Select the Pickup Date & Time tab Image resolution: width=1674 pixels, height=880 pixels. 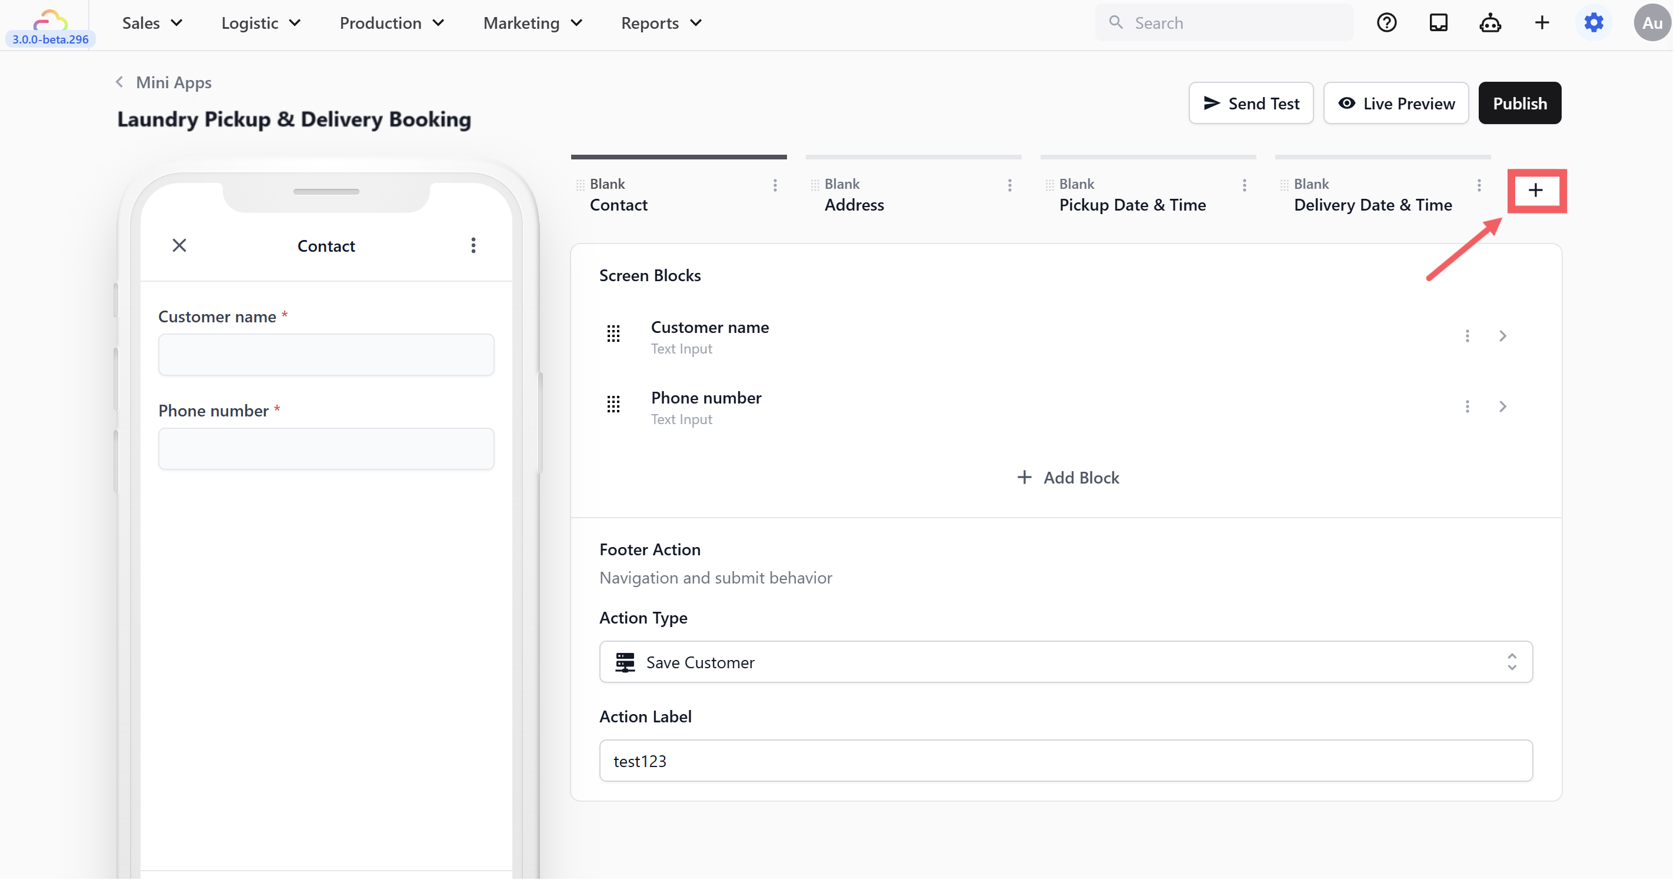coord(1132,205)
